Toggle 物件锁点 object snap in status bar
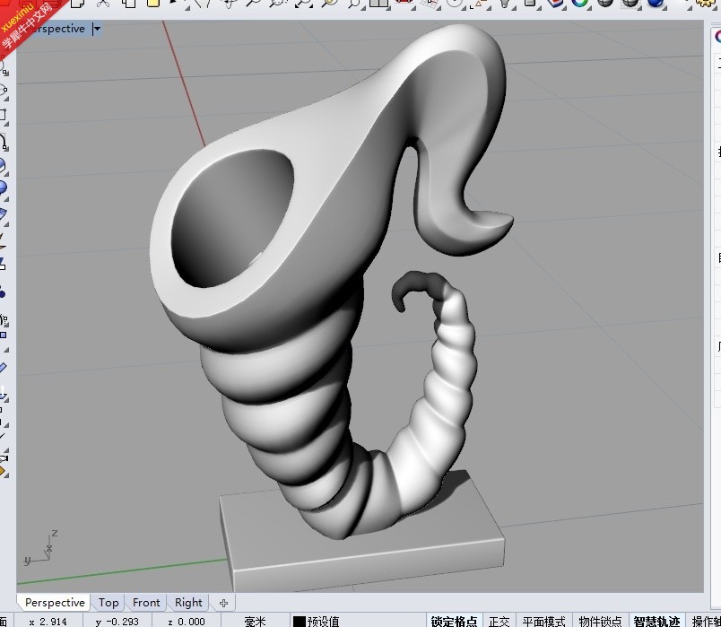Viewport: 721px width, 627px height. point(600,621)
